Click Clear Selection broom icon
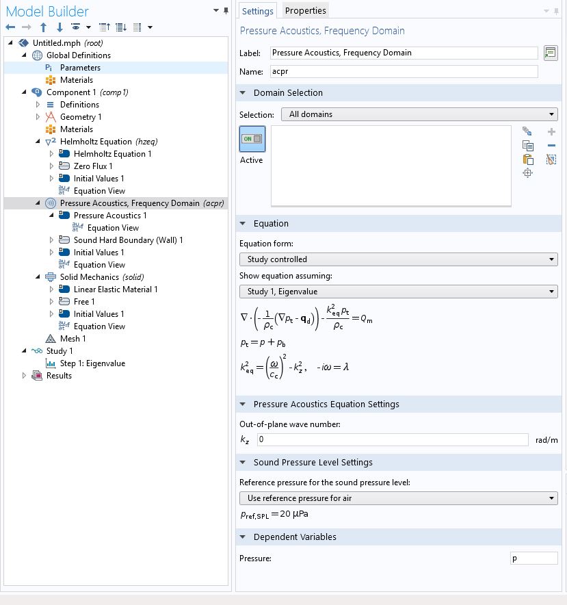The height and width of the screenshot is (605, 567). (551, 159)
